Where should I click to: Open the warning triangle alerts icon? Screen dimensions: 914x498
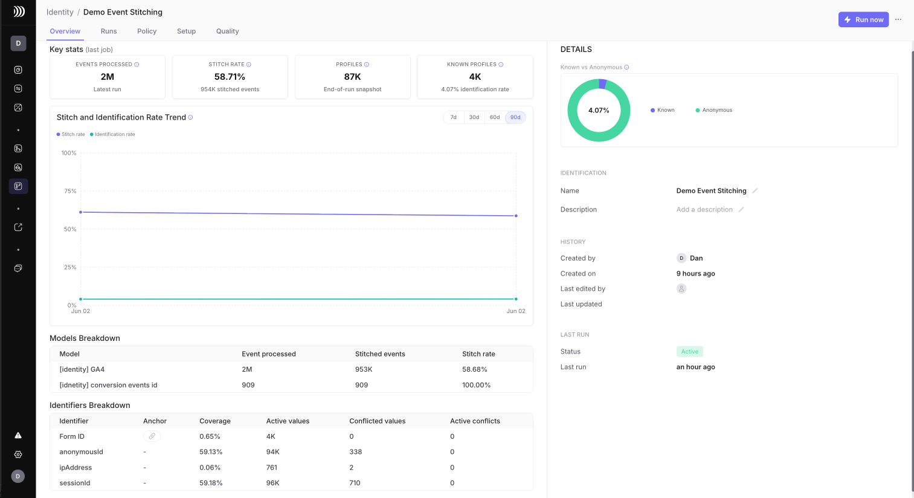[18, 435]
